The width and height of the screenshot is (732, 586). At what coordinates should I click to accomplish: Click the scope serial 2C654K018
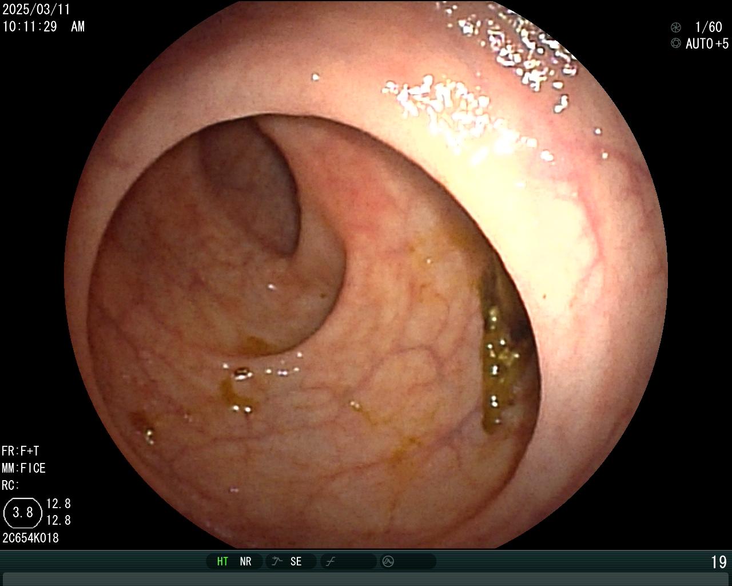(30, 538)
